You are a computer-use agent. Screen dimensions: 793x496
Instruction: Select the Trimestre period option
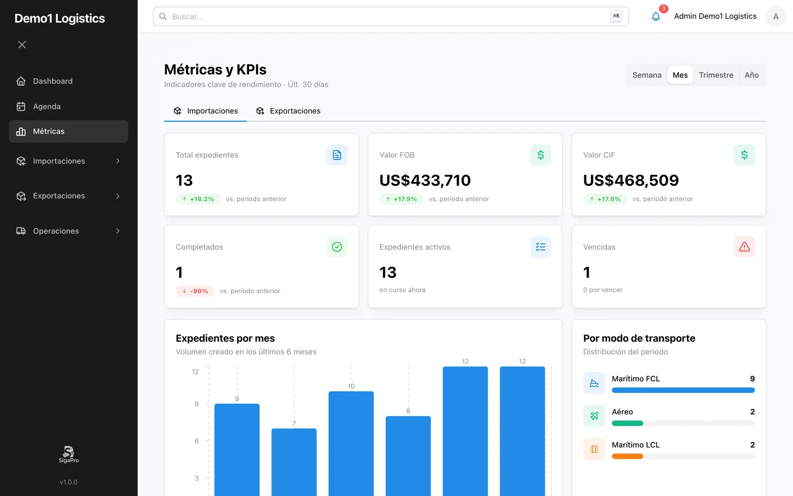coord(716,75)
